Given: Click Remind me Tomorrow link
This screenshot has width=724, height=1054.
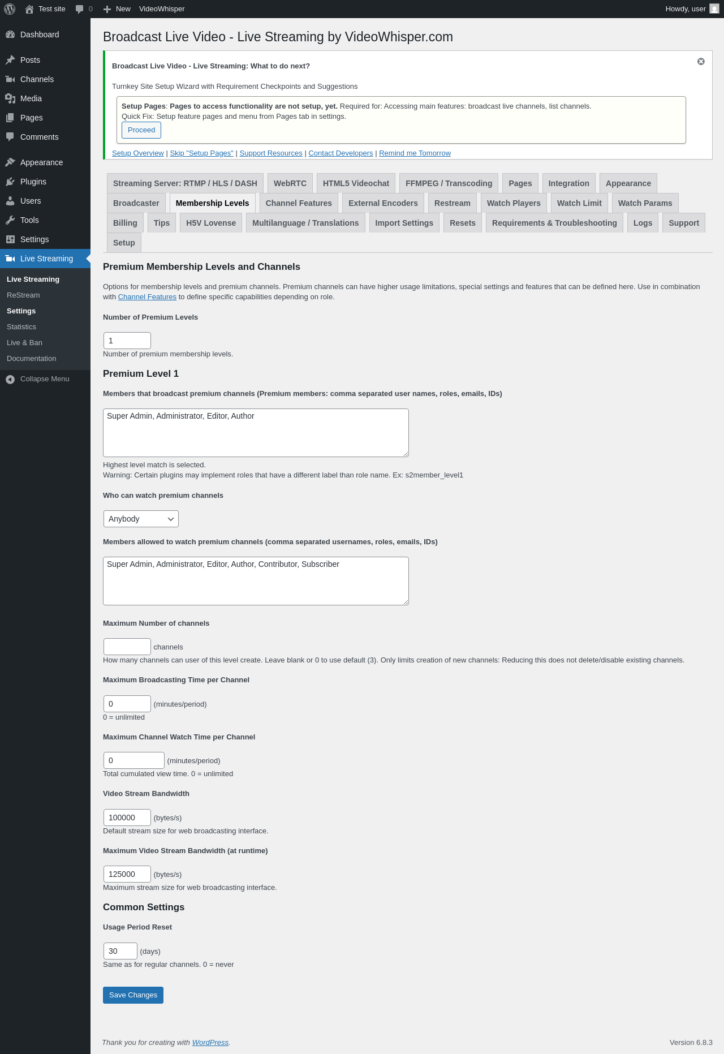Looking at the screenshot, I should [x=415, y=153].
